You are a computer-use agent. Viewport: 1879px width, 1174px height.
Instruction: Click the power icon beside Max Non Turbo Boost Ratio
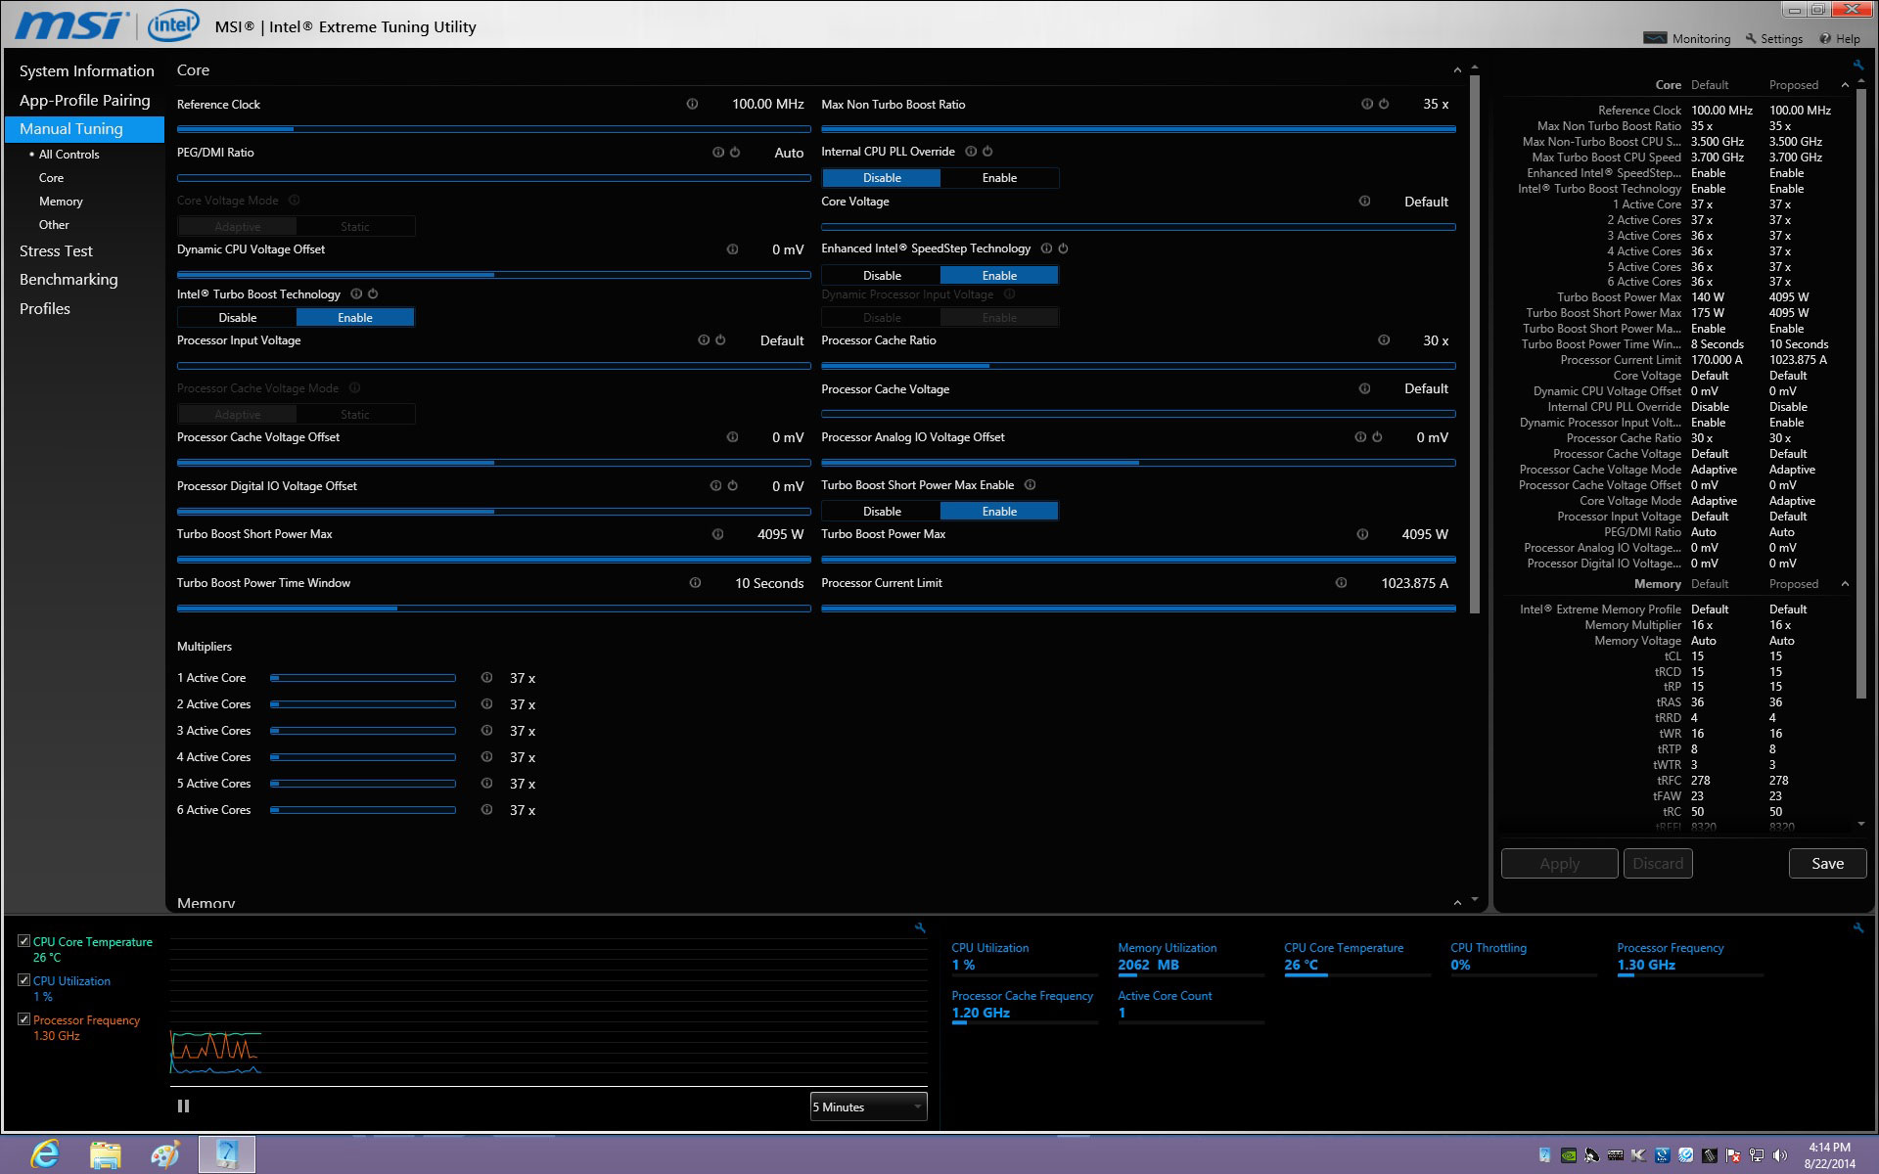point(1384,104)
